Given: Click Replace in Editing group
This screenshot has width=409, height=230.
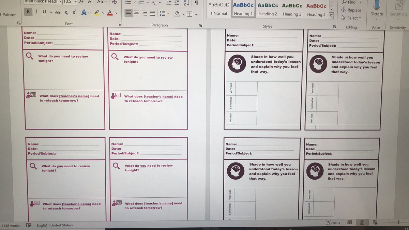Looking at the screenshot, I should pos(351,10).
